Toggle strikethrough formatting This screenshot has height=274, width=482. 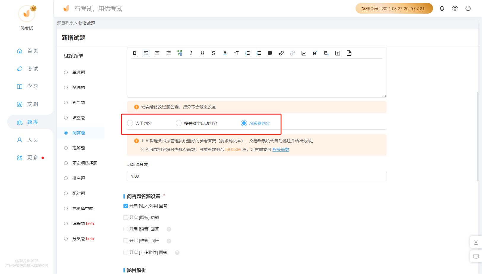coord(214,53)
